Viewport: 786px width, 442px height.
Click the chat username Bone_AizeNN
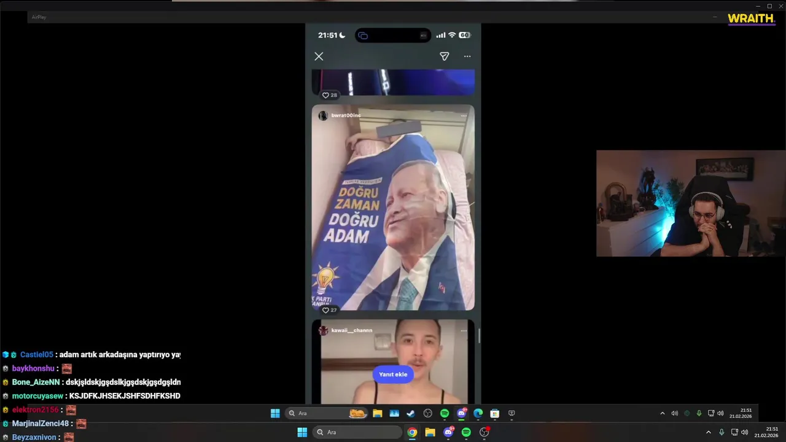[36, 382]
